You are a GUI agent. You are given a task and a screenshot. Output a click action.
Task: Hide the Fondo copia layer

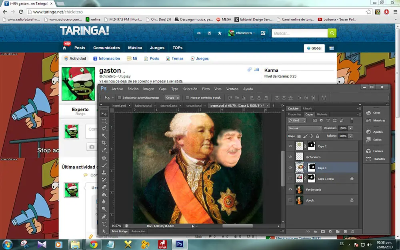pos(290,189)
